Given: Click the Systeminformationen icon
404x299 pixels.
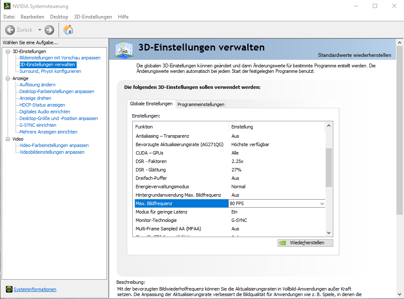Looking at the screenshot, I should pos(9,289).
